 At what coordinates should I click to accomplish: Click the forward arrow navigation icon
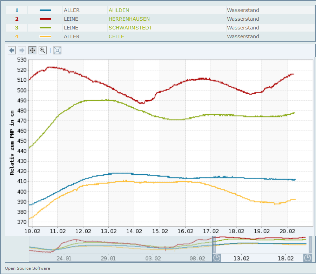(x=22, y=51)
